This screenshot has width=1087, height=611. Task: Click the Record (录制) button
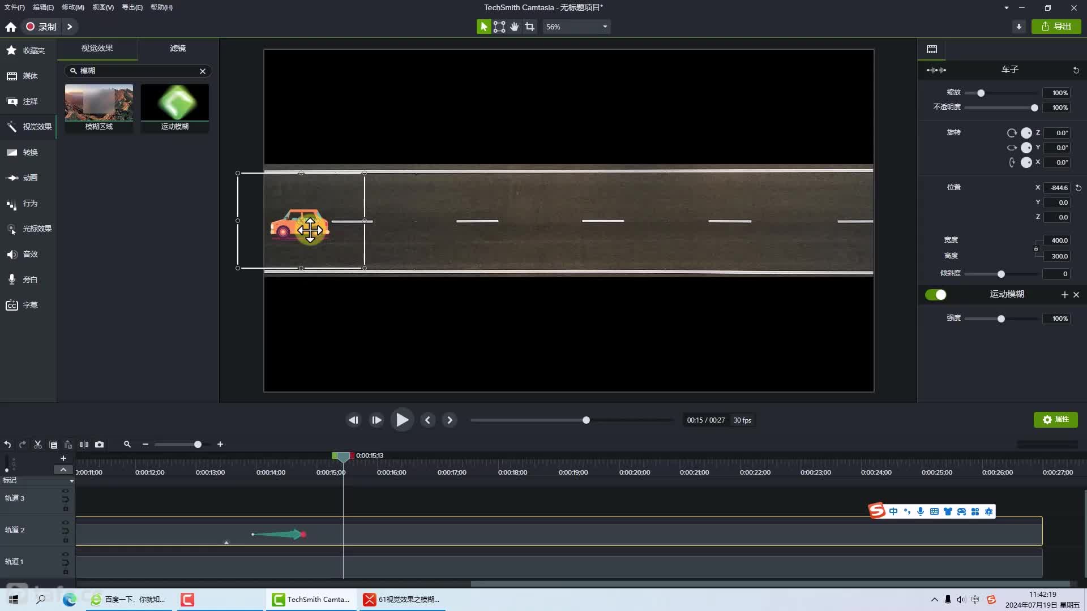[41, 27]
